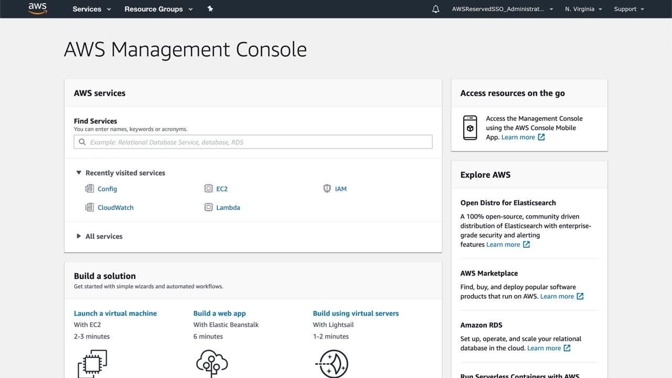This screenshot has height=378, width=672.
Task: Click the CloudWatch service icon
Action: click(89, 208)
